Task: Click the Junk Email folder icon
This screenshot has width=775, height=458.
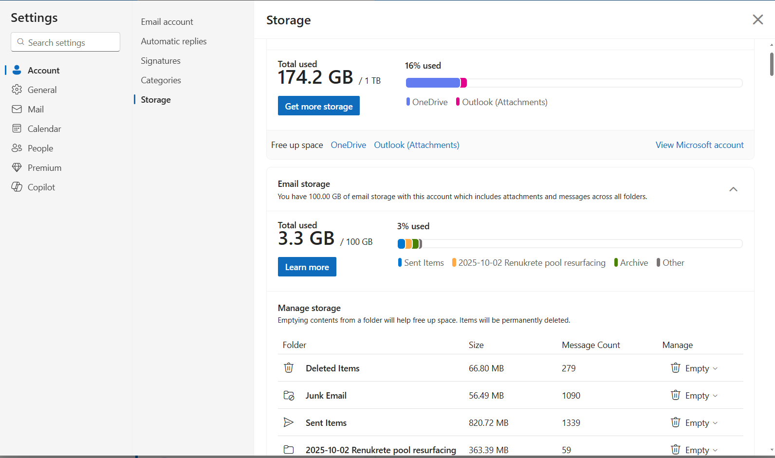Action: click(x=289, y=395)
